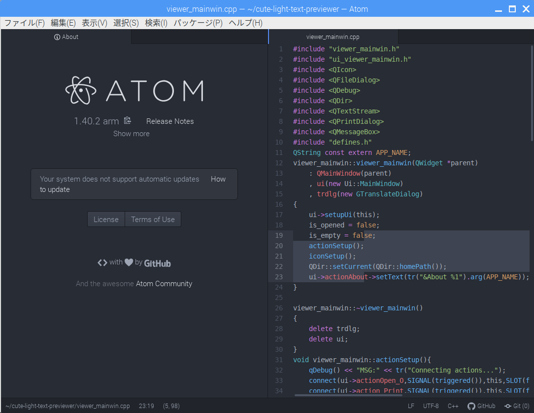
Task: Click the heart icon in "with ♥ by GitHub"
Action: [128, 263]
